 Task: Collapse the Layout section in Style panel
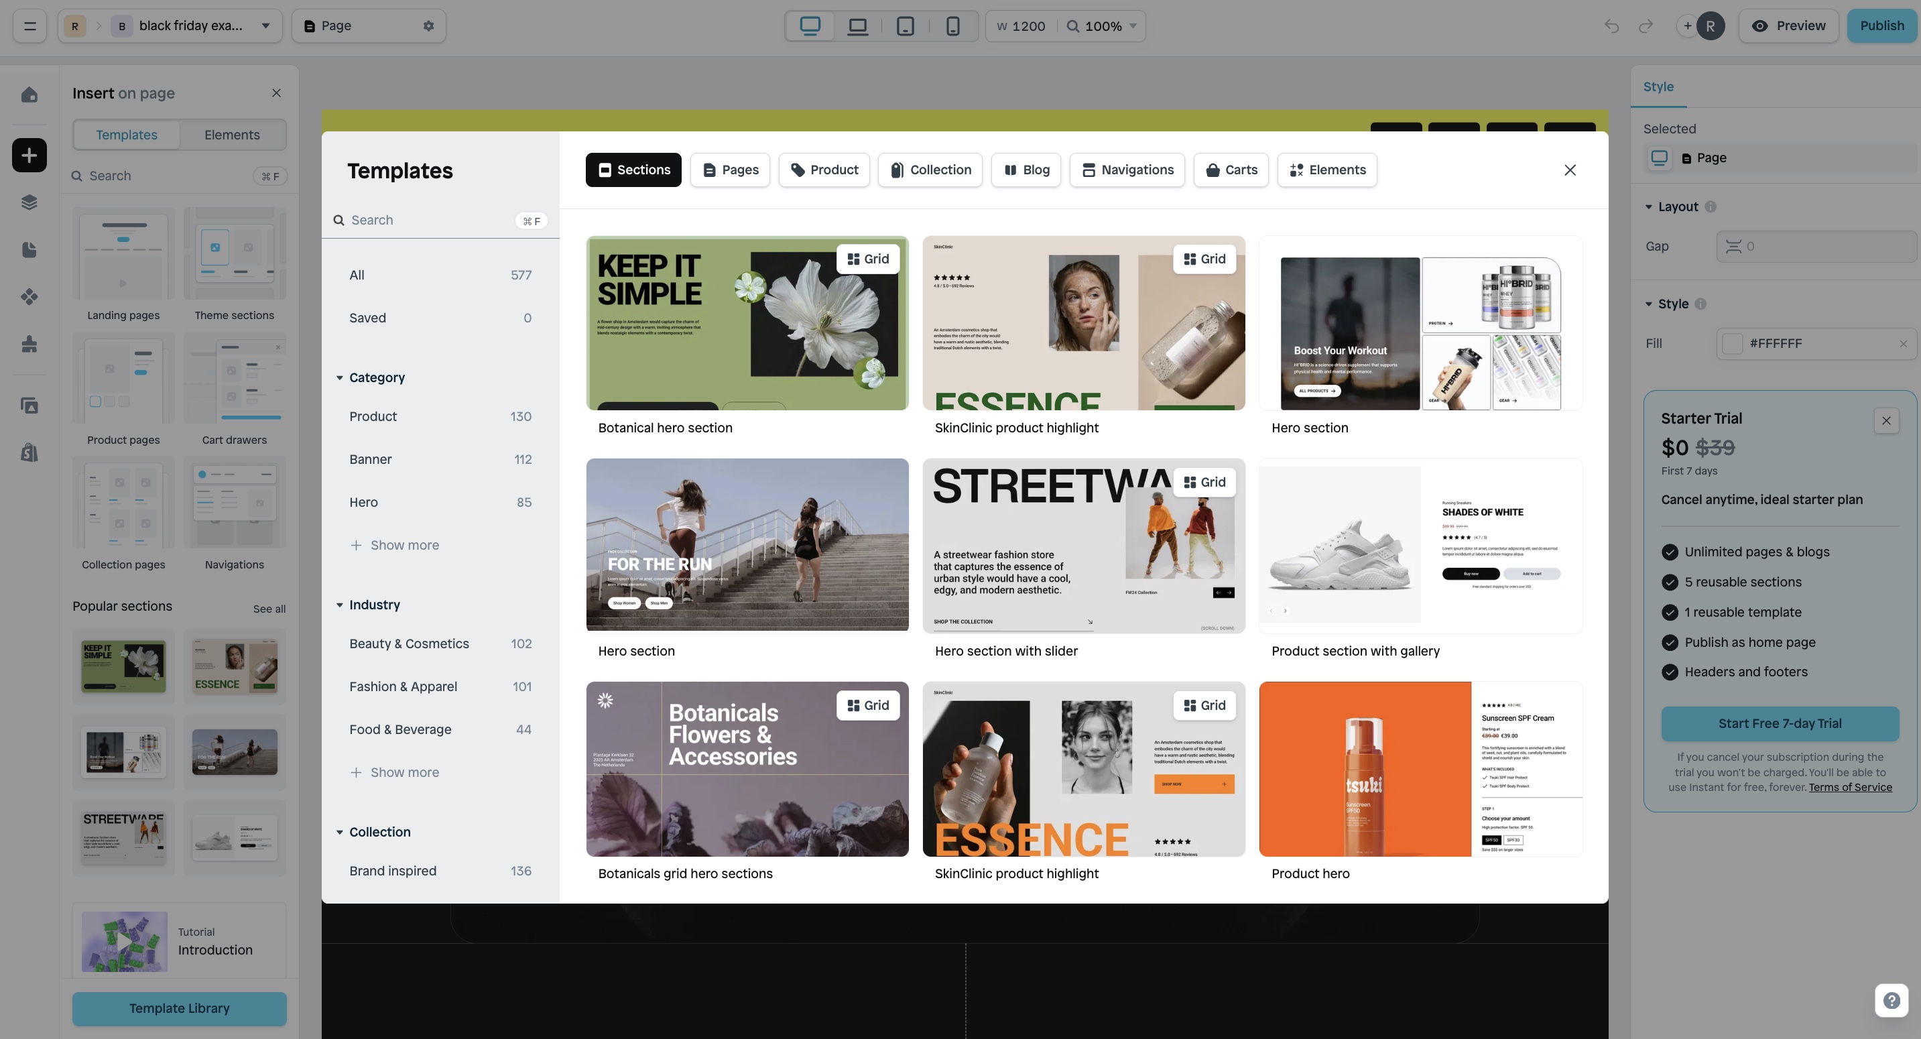[x=1649, y=206]
